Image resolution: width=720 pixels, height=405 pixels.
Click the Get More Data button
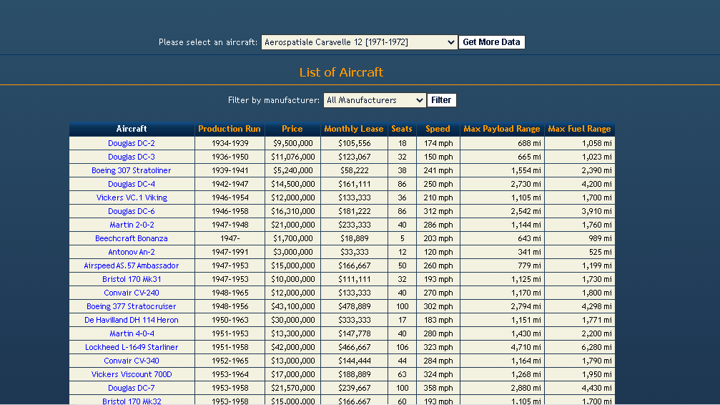pos(491,42)
